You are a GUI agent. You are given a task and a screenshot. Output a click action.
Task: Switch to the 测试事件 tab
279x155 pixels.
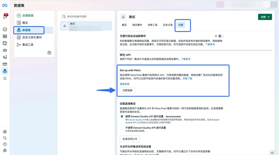137,25
